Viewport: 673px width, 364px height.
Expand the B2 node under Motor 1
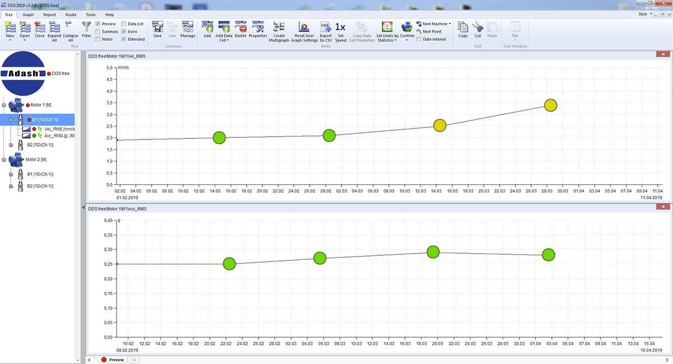11,144
